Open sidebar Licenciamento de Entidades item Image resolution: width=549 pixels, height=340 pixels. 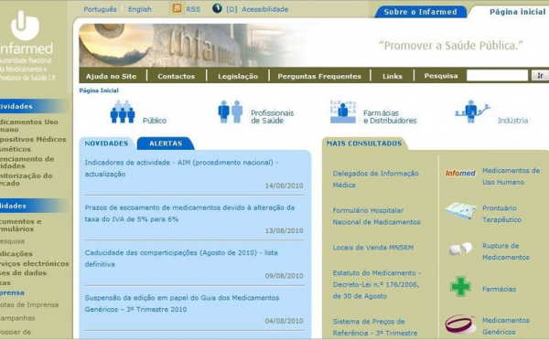[x=27, y=163]
